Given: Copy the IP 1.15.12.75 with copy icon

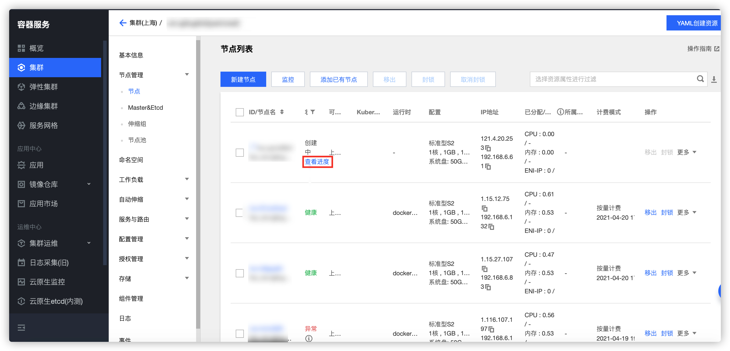Looking at the screenshot, I should click(484, 209).
